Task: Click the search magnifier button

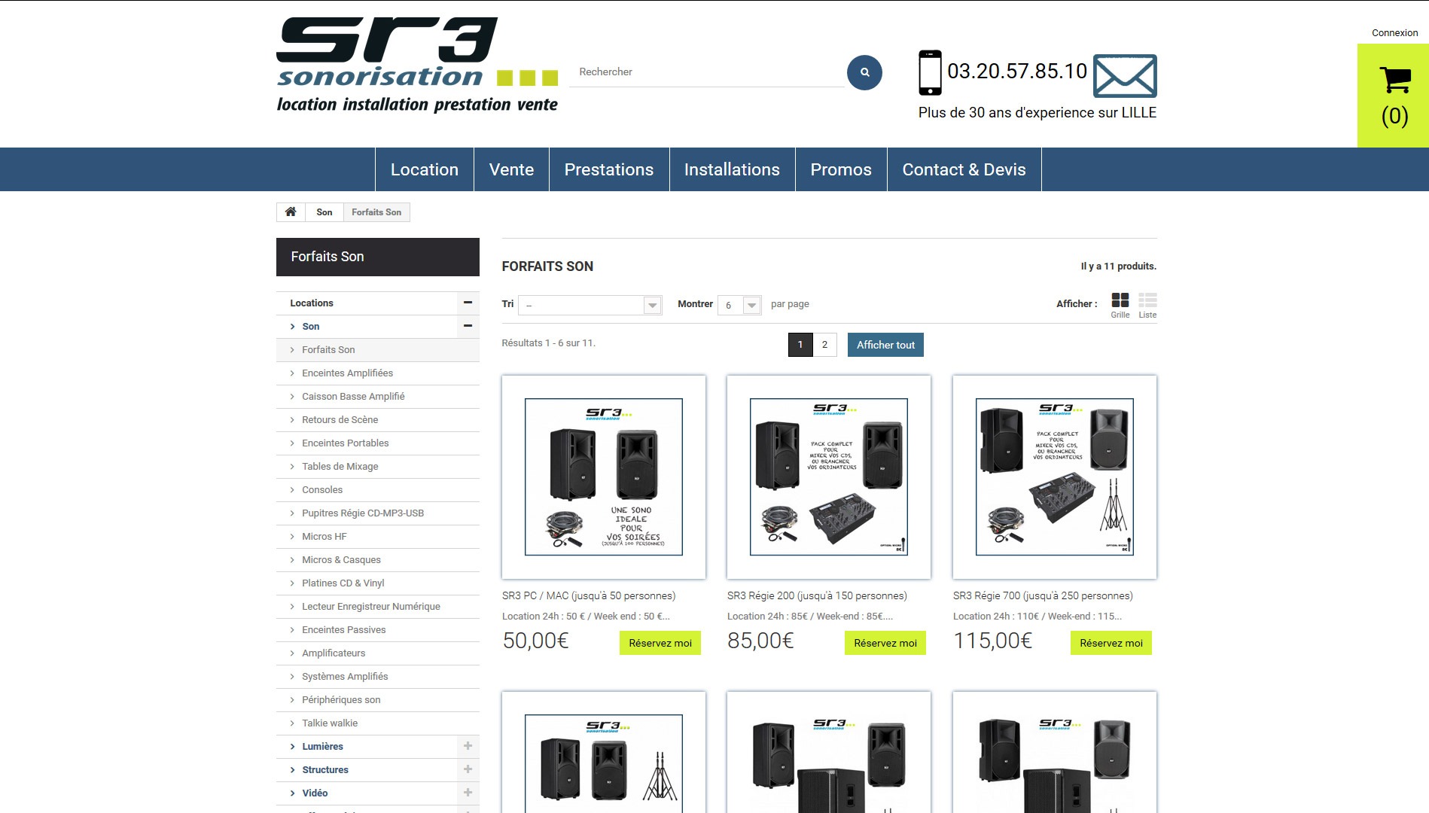Action: (x=864, y=72)
